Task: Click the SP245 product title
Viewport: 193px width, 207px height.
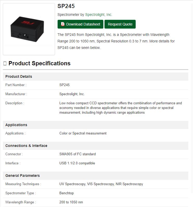Action: [66, 6]
